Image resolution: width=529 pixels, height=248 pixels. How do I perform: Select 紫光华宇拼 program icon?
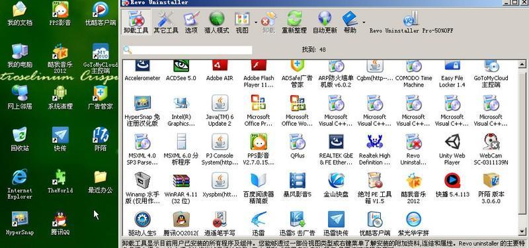(x=413, y=224)
